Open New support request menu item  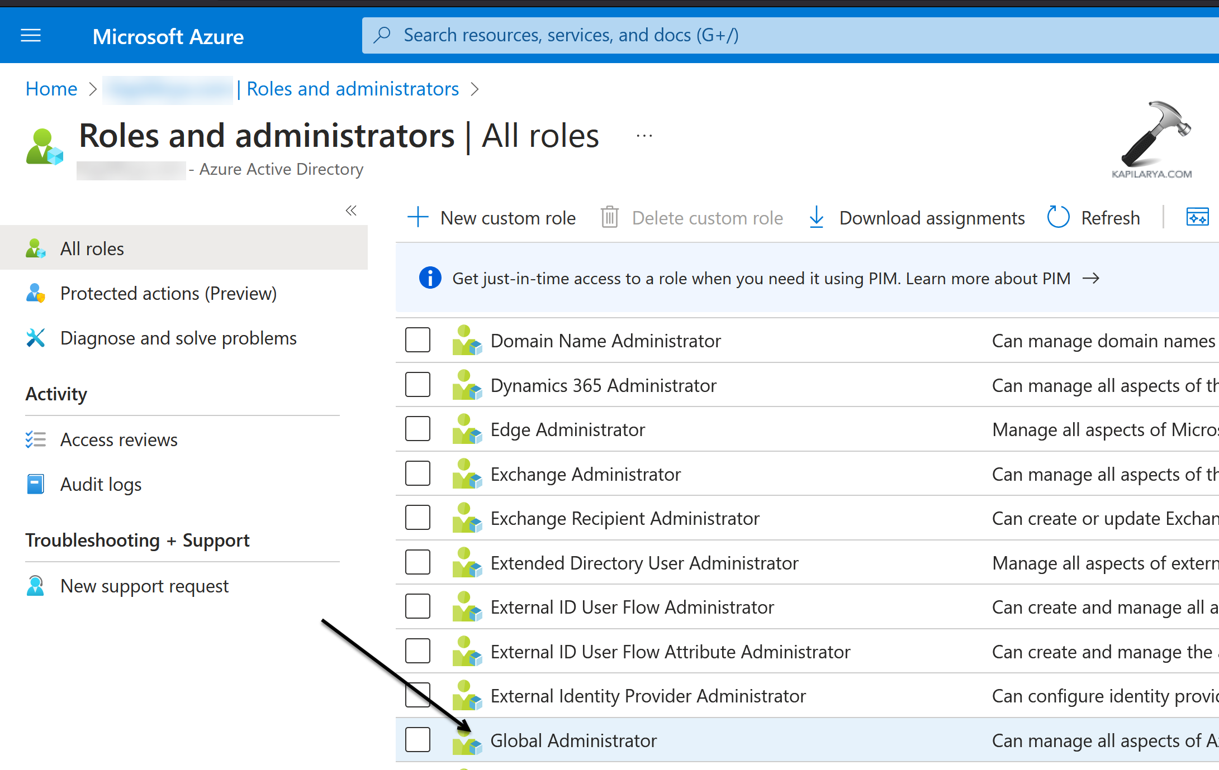pyautogui.click(x=144, y=586)
